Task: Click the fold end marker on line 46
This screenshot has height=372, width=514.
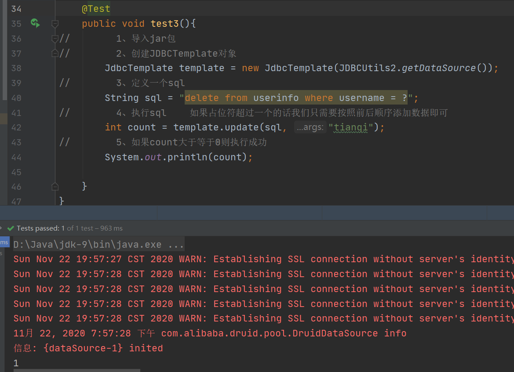Action: point(55,187)
